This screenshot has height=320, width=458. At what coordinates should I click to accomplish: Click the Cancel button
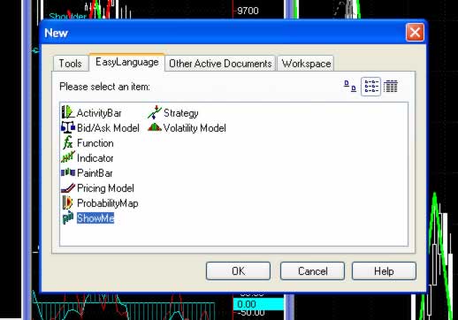312,271
